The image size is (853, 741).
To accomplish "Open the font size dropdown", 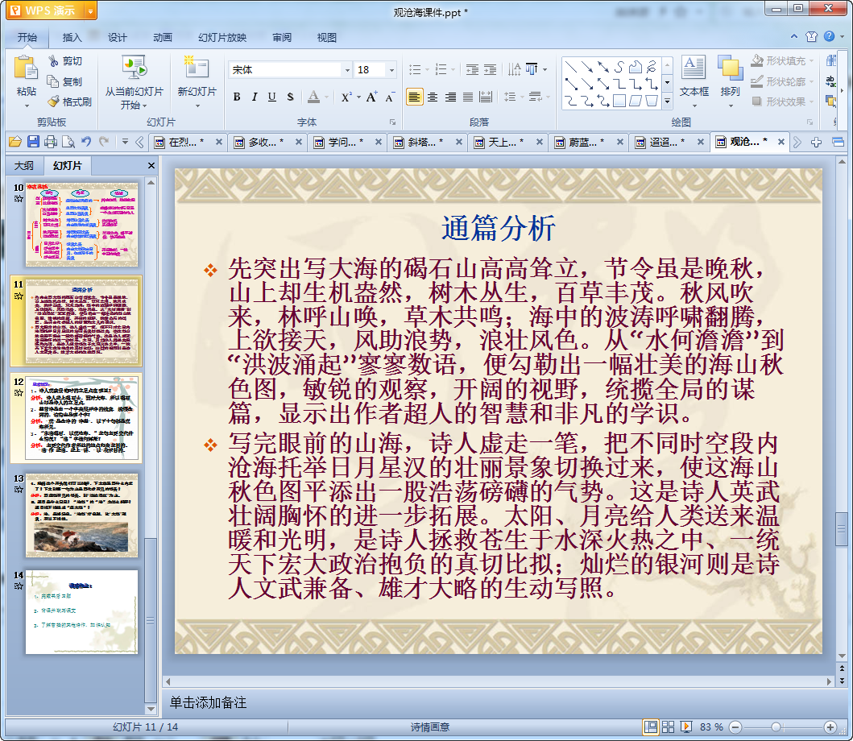I will coord(391,69).
